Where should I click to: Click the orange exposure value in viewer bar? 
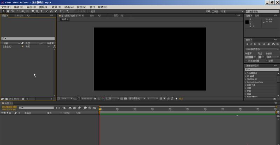[181, 98]
